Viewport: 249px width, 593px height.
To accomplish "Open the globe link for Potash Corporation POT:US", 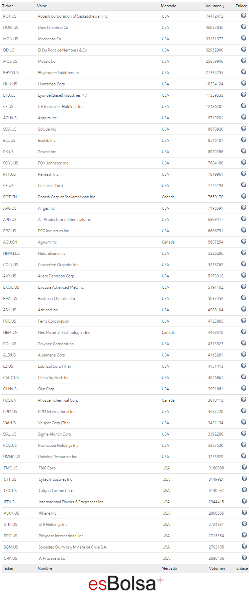I will (244, 15).
